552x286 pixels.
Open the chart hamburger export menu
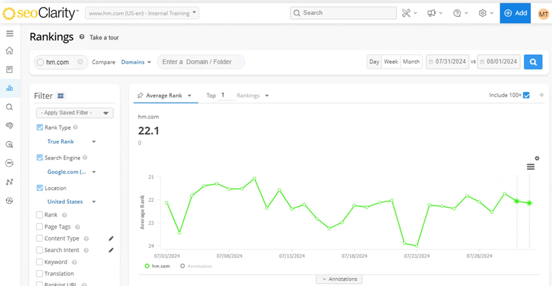pos(531,167)
